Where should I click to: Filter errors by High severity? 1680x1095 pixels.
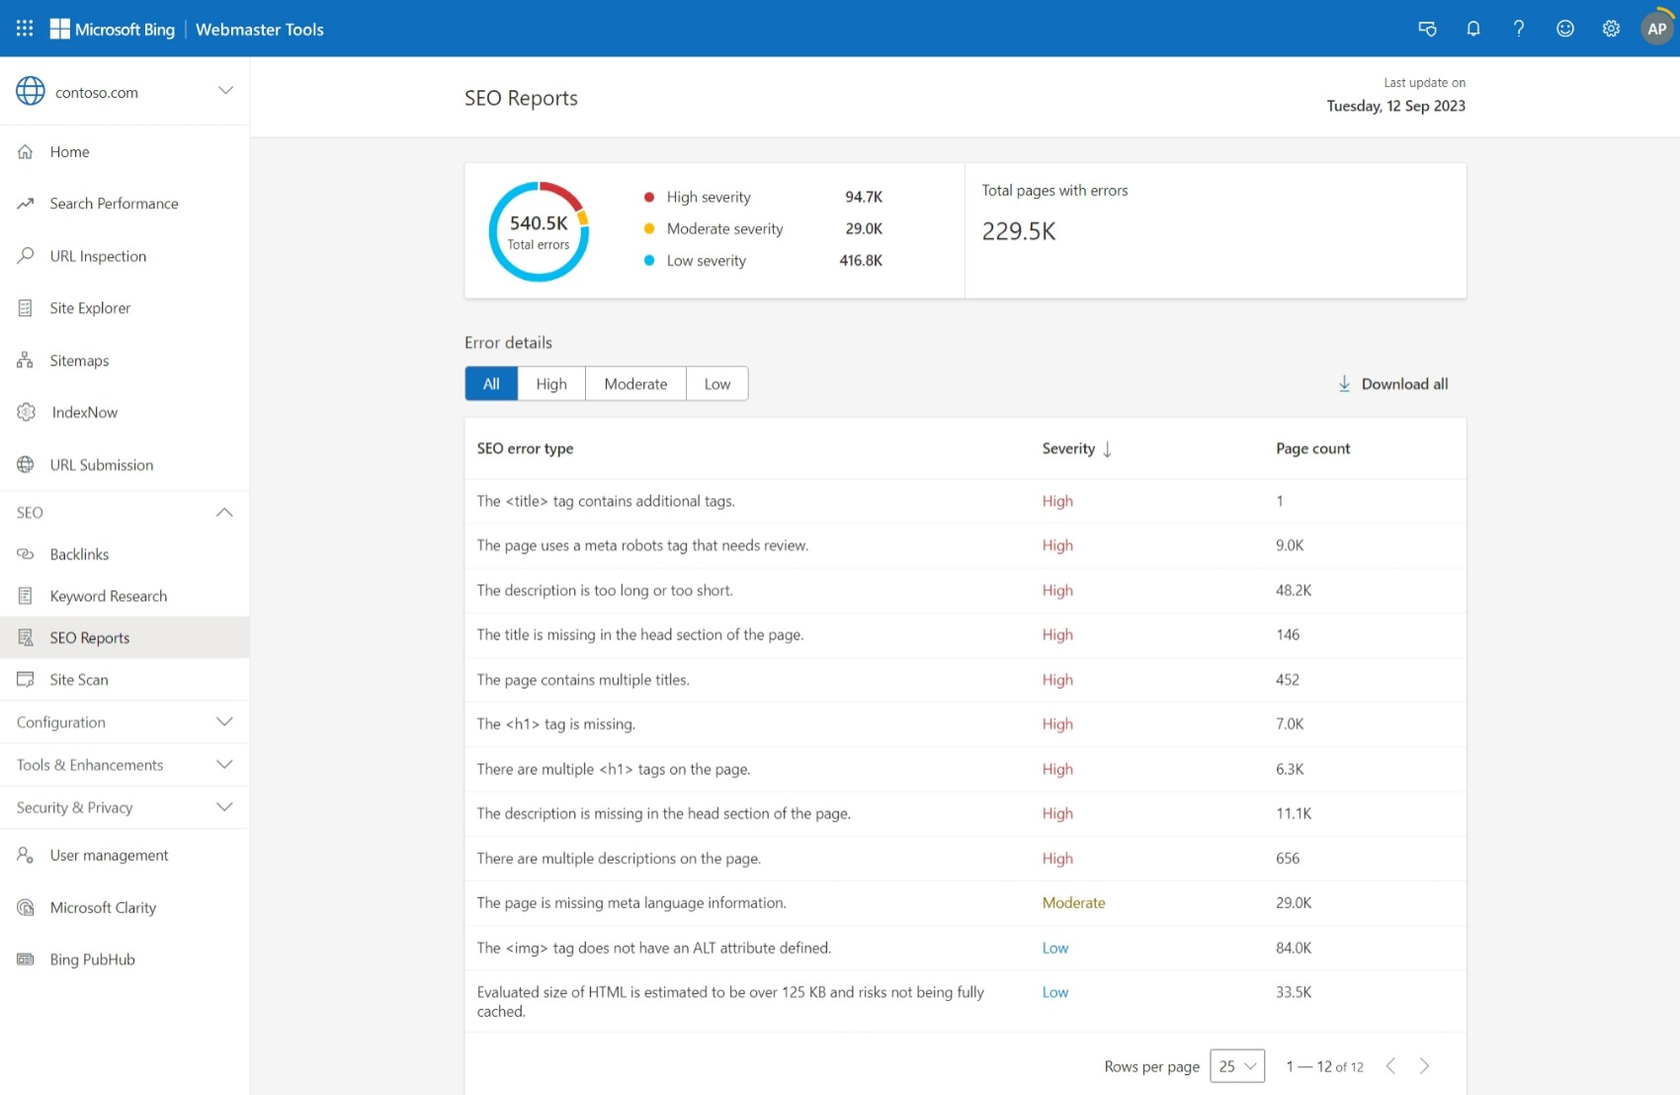551,384
